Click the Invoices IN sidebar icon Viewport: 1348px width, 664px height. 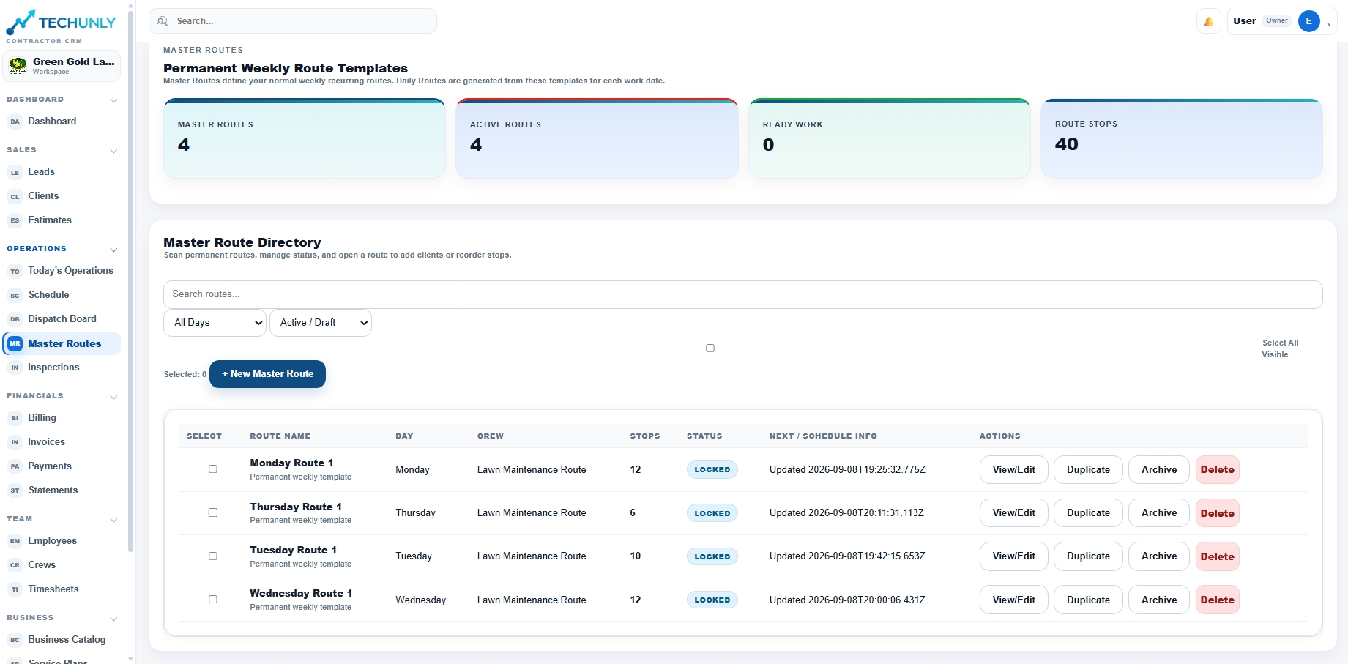click(x=15, y=442)
